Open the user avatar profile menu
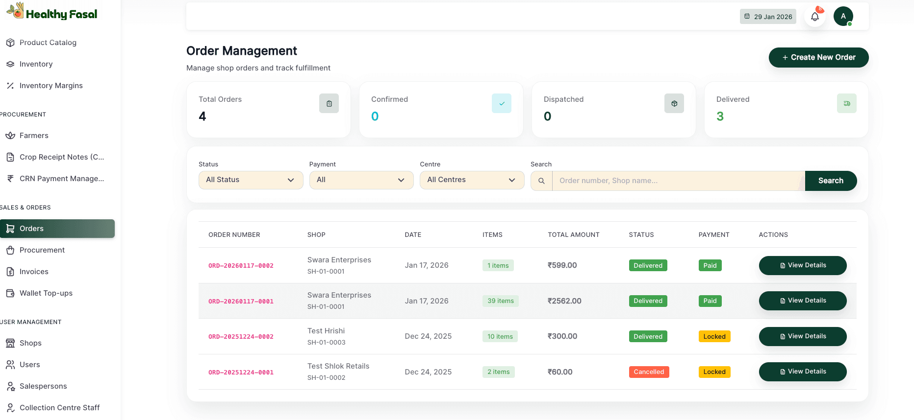Viewport: 914px width, 420px height. (x=843, y=17)
